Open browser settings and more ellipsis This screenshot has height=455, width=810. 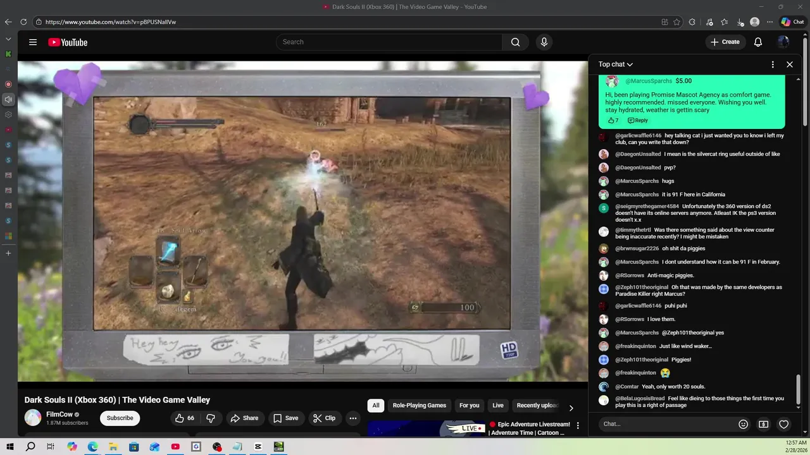769,21
